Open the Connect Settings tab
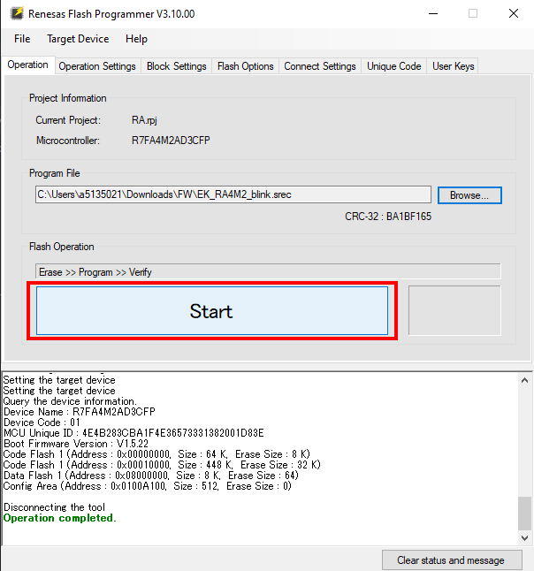534x571 pixels. (x=320, y=66)
